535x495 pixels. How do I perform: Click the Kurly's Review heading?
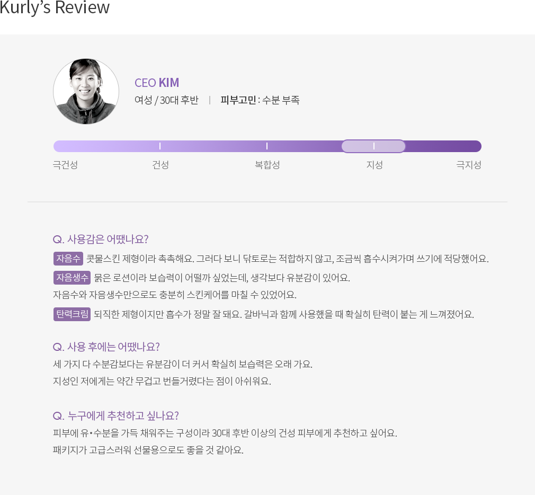(55, 7)
